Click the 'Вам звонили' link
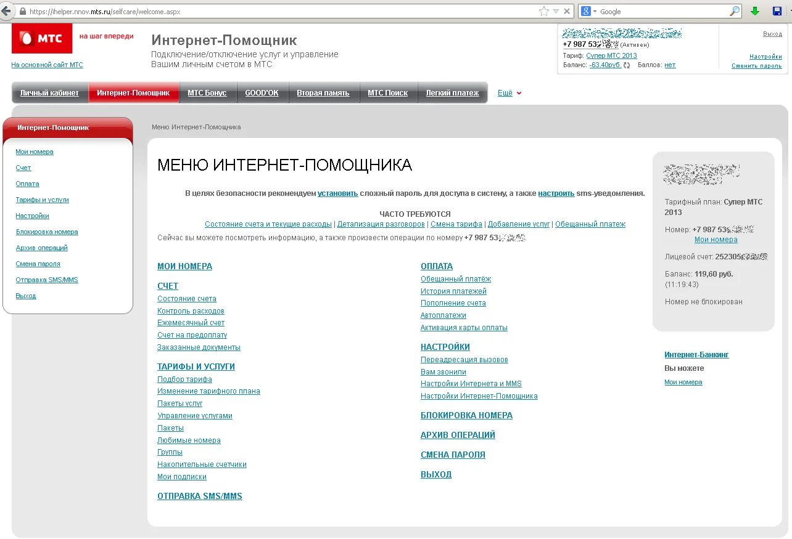The image size is (792, 539). tap(443, 372)
